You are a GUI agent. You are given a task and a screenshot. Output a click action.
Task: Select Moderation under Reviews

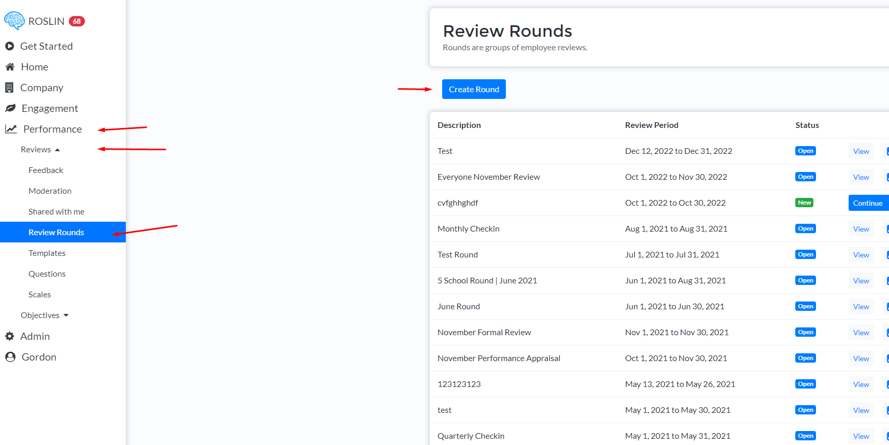[50, 191]
